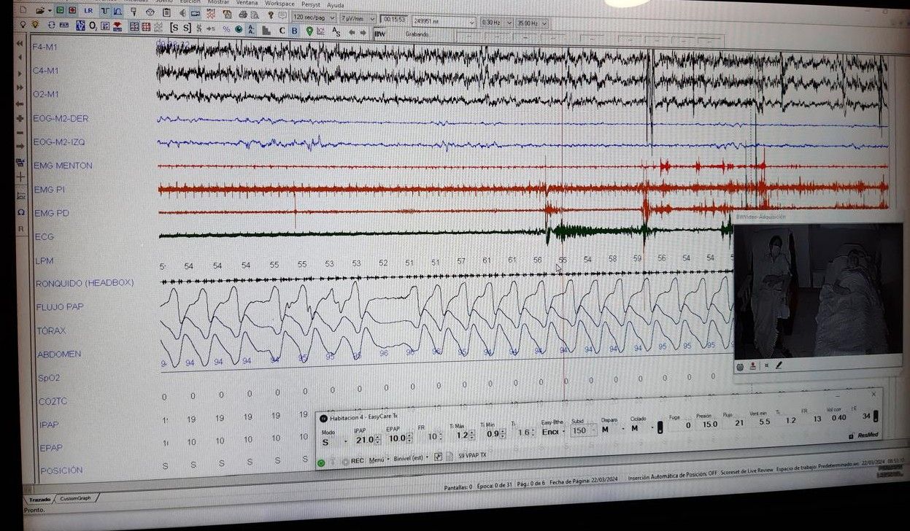Click the LR montage icon in toolbar
Viewport: 910px width, 531px height.
88,11
